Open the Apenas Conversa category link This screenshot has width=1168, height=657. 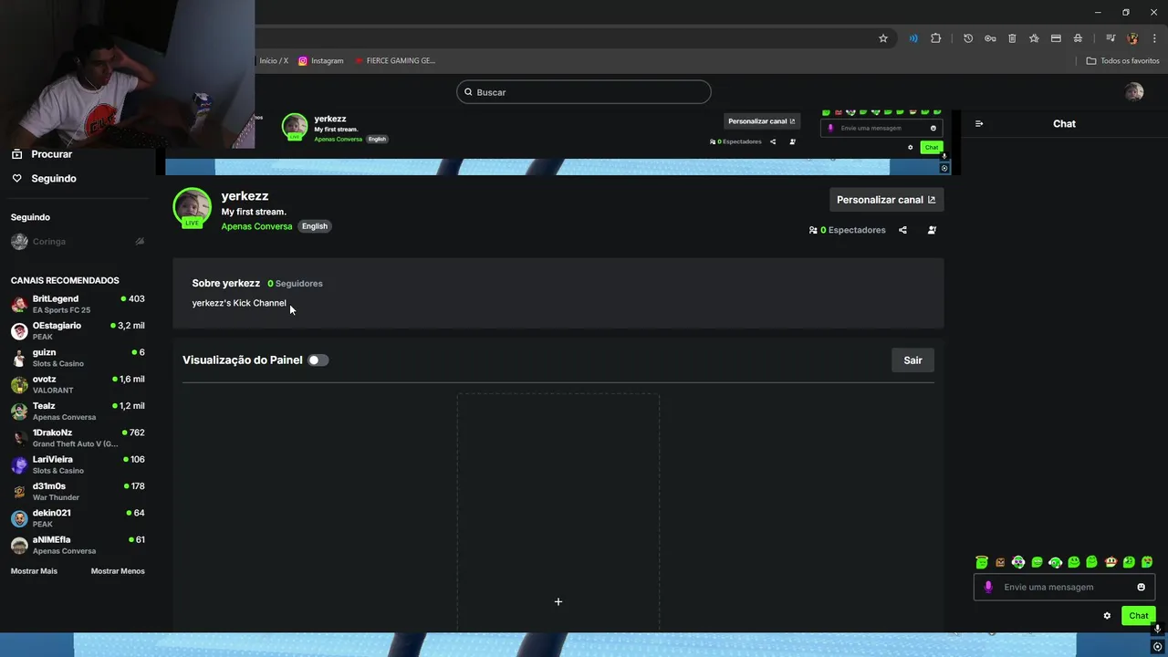[x=256, y=226]
